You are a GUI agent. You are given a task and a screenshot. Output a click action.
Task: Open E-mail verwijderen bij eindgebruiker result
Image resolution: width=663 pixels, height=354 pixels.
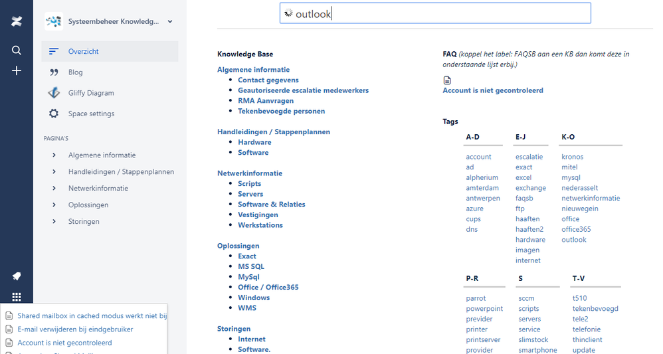click(75, 329)
